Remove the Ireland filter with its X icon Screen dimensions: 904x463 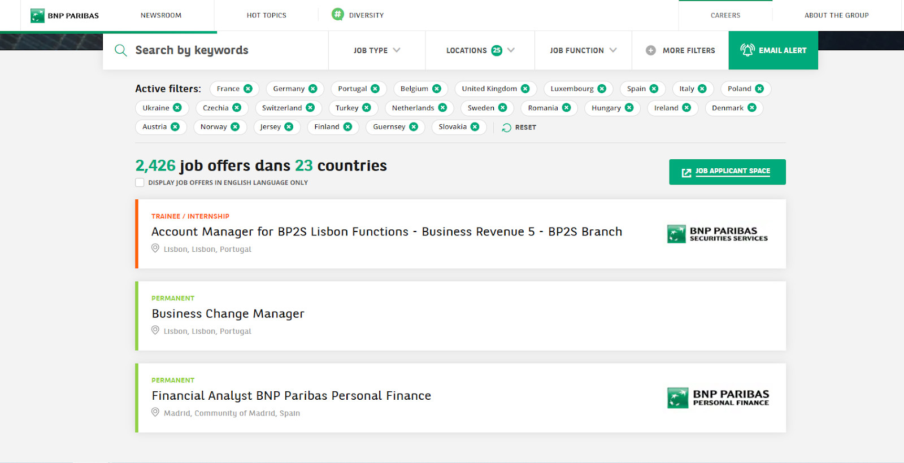[686, 107]
